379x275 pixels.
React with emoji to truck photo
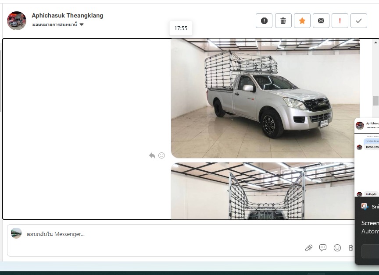point(161,155)
